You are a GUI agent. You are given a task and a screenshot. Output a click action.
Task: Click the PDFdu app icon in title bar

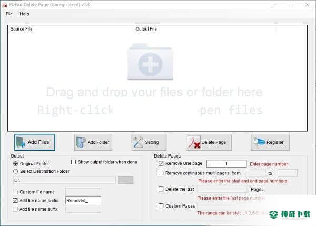pos(4,5)
